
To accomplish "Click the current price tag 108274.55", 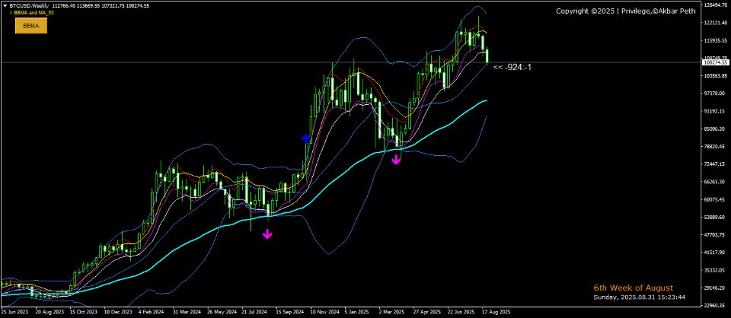I will click(715, 62).
